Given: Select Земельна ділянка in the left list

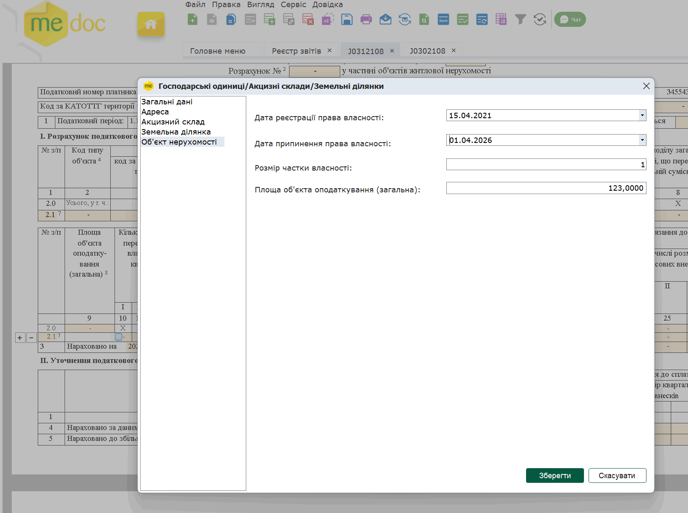Looking at the screenshot, I should (176, 132).
